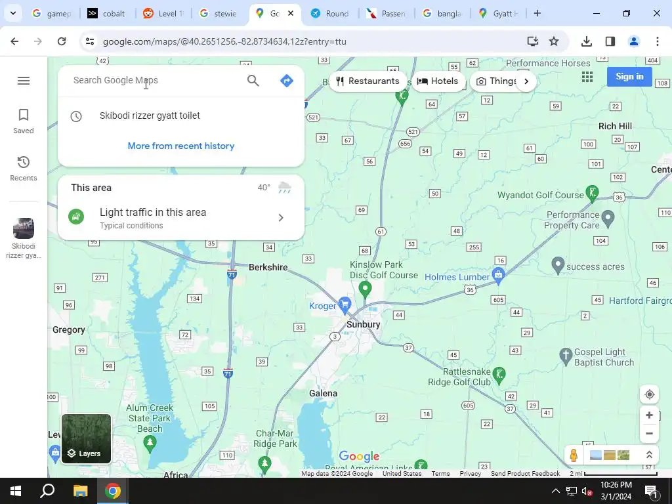Click the Alum Creek State Park Beach marker
The image size is (672, 504).
[x=150, y=443]
